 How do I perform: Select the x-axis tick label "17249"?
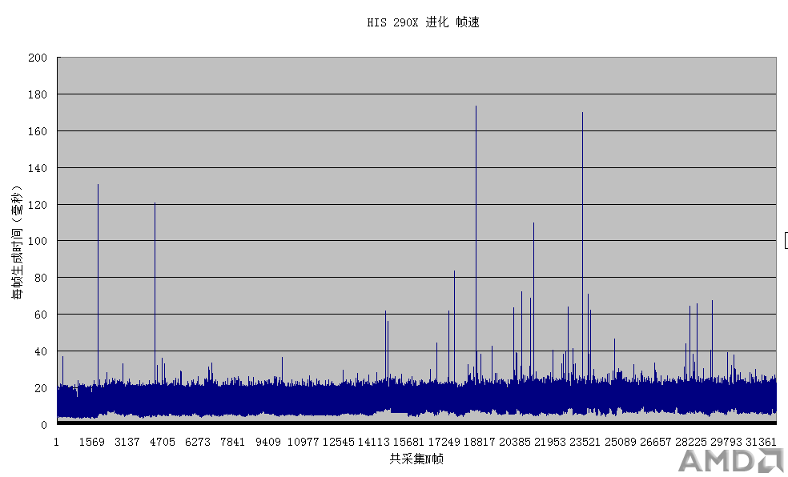coord(444,442)
